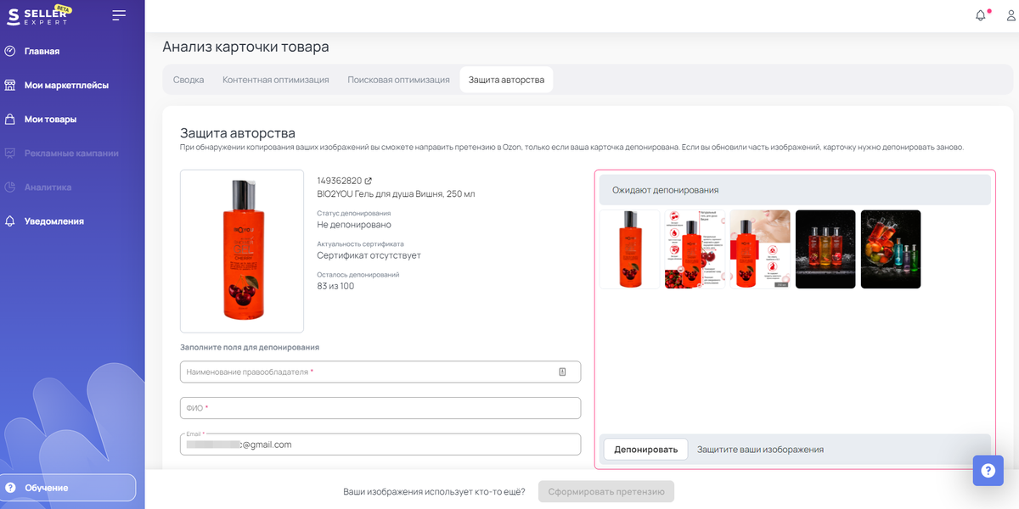Switch to the Сводка tab
The height and width of the screenshot is (509, 1019).
click(189, 80)
